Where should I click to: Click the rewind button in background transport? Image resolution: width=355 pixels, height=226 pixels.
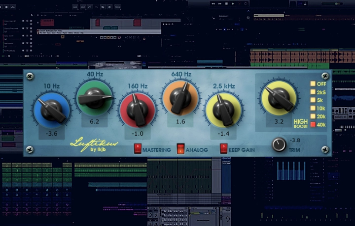coord(213,3)
